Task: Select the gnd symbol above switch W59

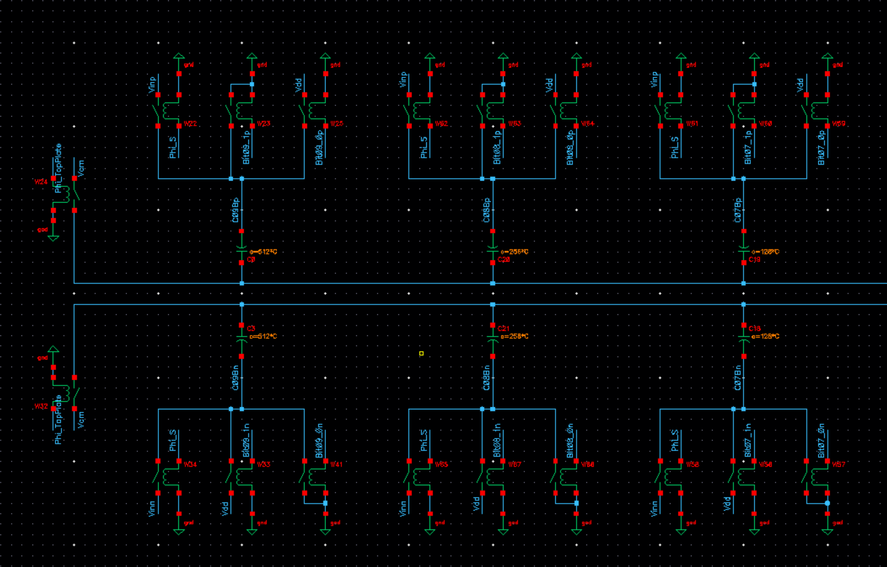Action: point(827,64)
